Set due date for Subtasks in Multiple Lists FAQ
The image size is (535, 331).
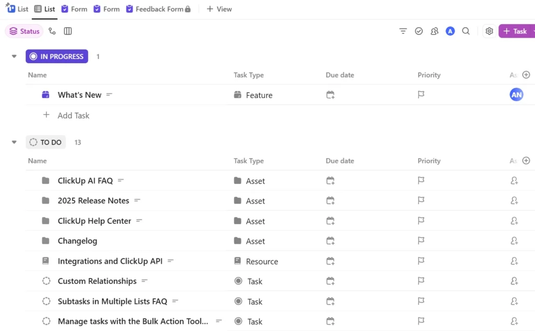[x=330, y=301]
